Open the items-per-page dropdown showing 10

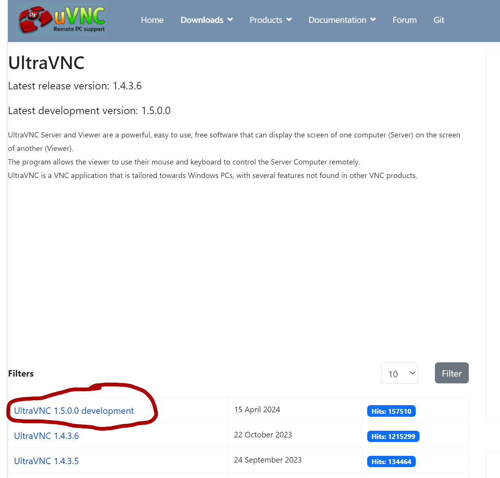coord(399,373)
